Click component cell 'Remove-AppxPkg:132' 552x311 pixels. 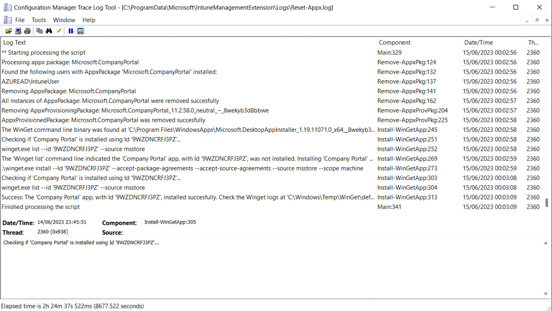click(x=407, y=72)
